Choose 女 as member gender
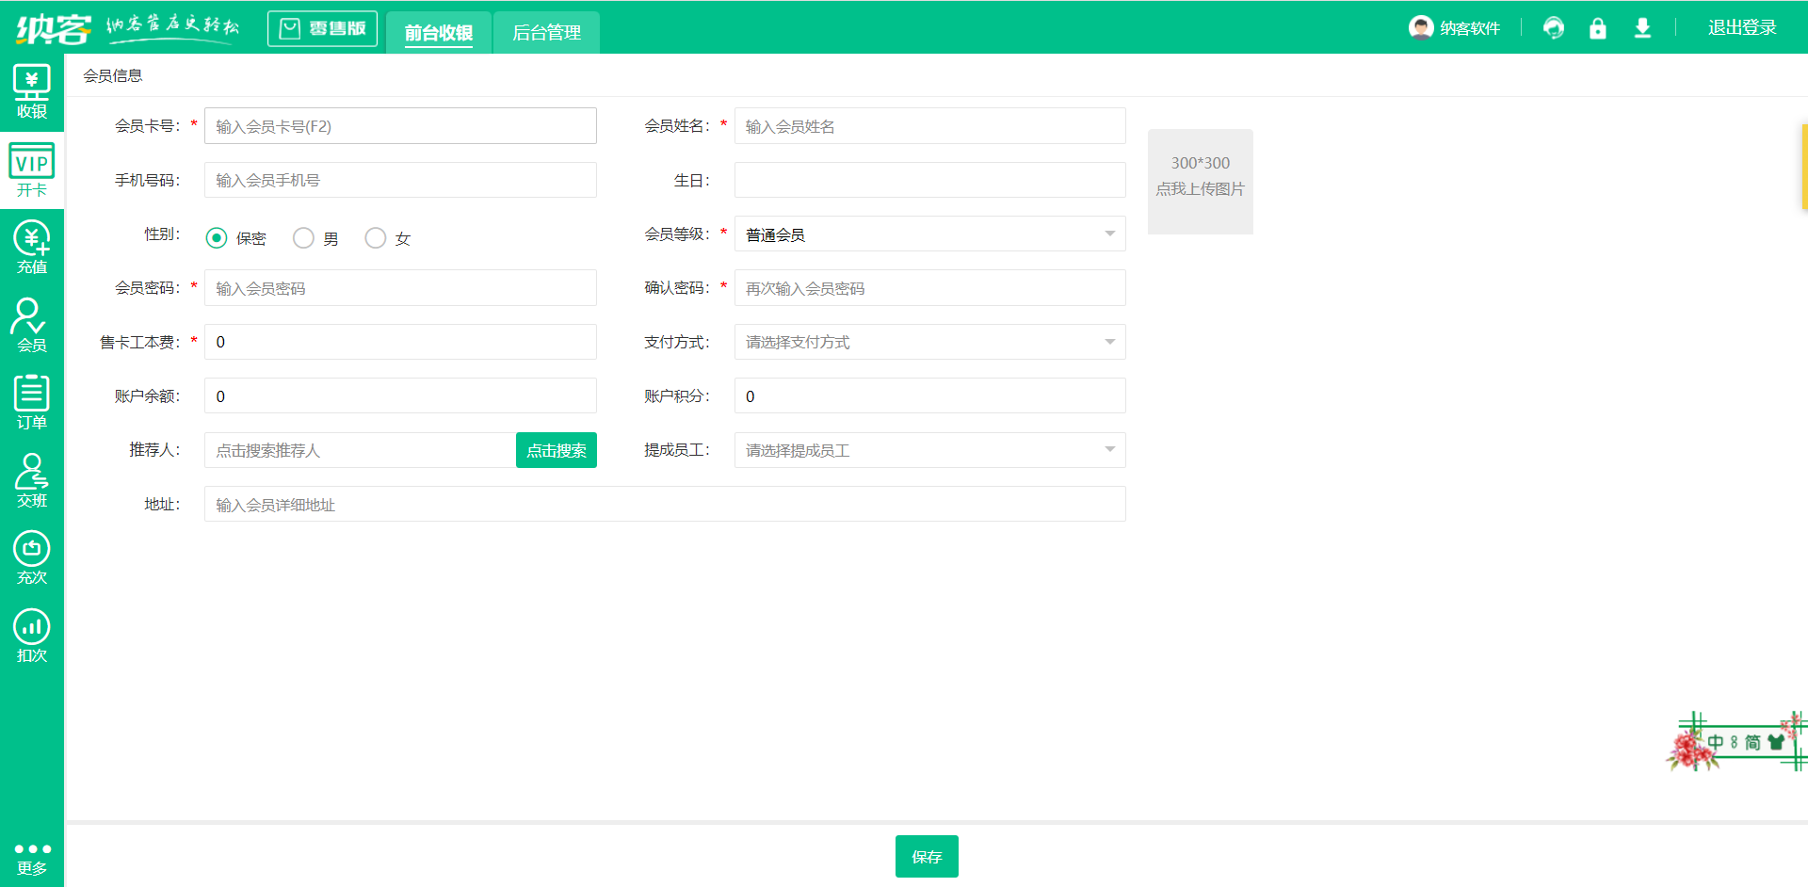 pos(375,238)
